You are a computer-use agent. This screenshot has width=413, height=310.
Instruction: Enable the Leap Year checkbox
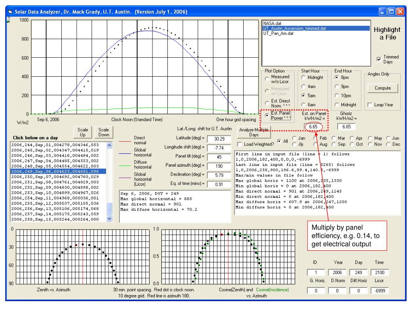[x=370, y=105]
